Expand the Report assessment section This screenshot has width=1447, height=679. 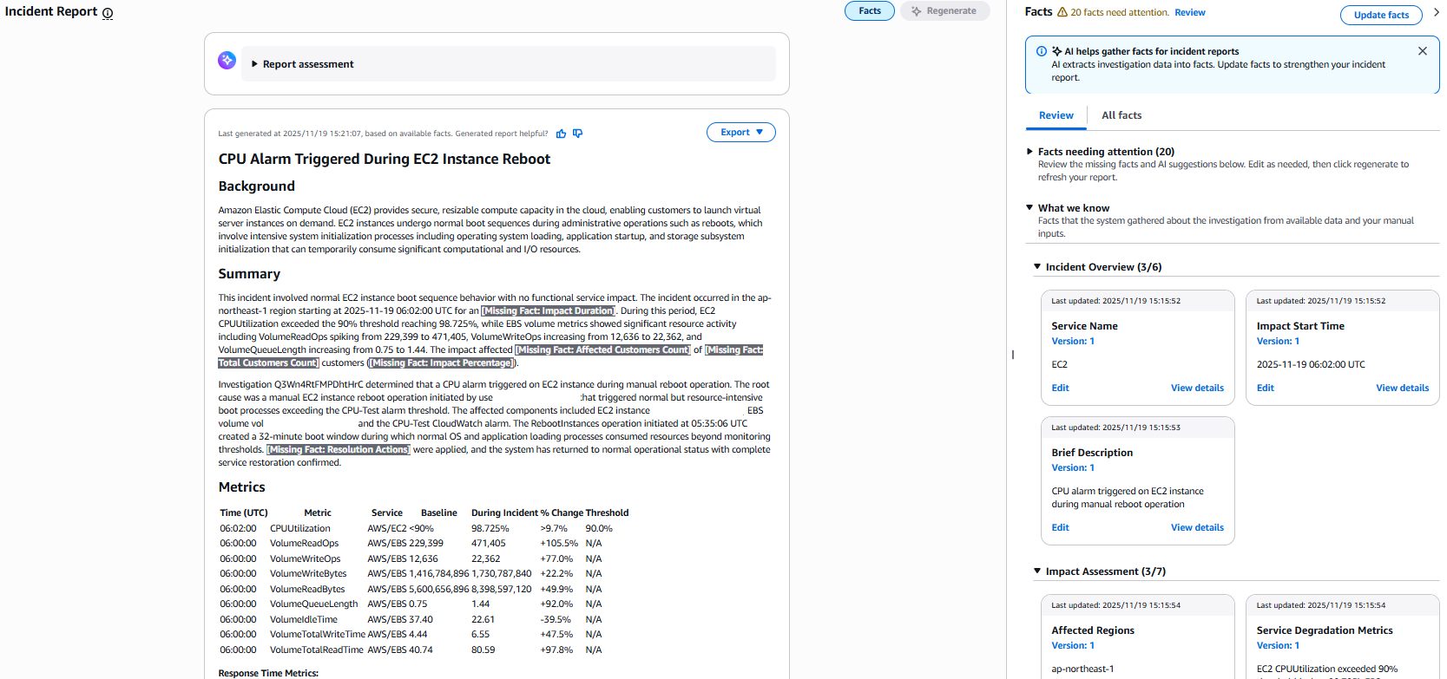pyautogui.click(x=254, y=64)
